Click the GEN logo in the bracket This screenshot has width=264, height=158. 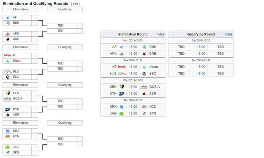tap(8, 93)
